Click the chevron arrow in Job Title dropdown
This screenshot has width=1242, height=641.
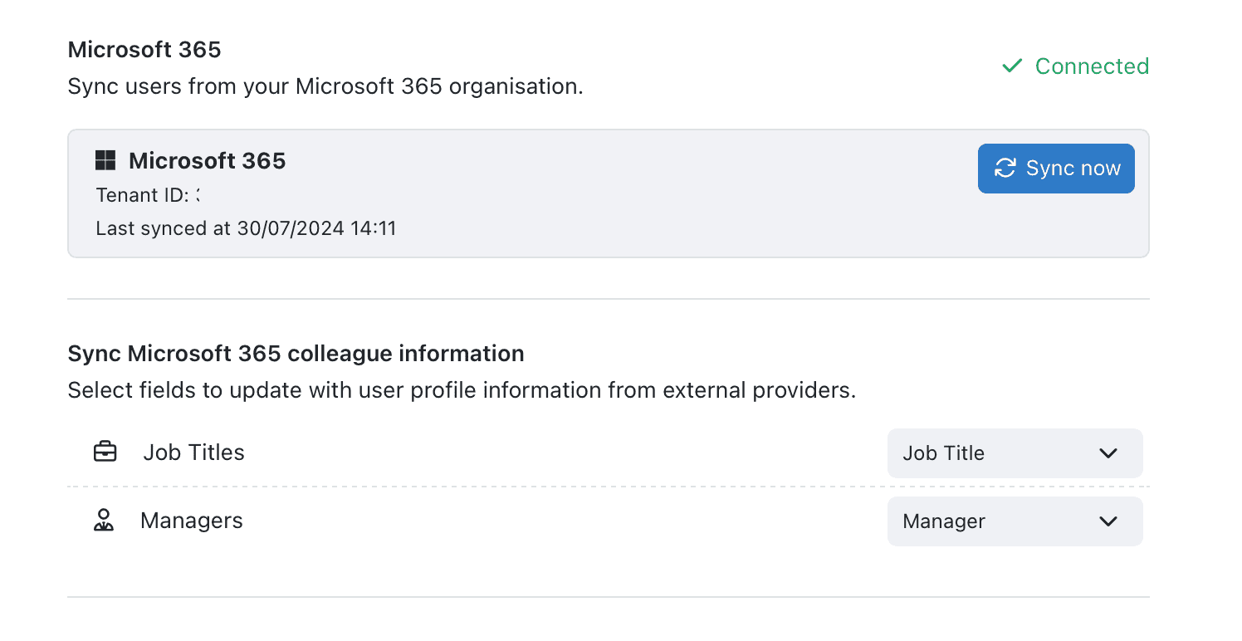1108,453
